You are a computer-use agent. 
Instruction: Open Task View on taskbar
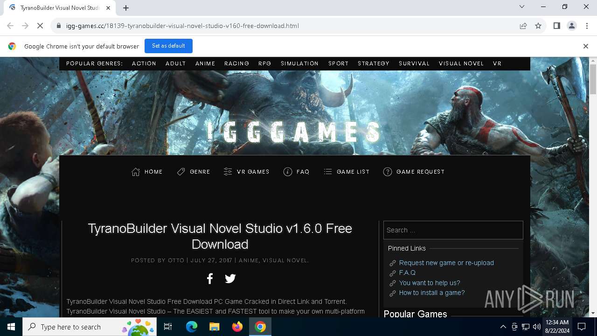168,327
